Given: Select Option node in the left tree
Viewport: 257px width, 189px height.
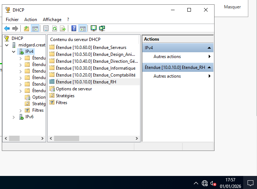Looking at the screenshot, I should (x=39, y=97).
